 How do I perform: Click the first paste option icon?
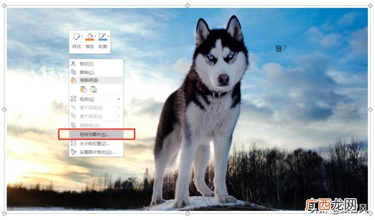pyautogui.click(x=83, y=89)
